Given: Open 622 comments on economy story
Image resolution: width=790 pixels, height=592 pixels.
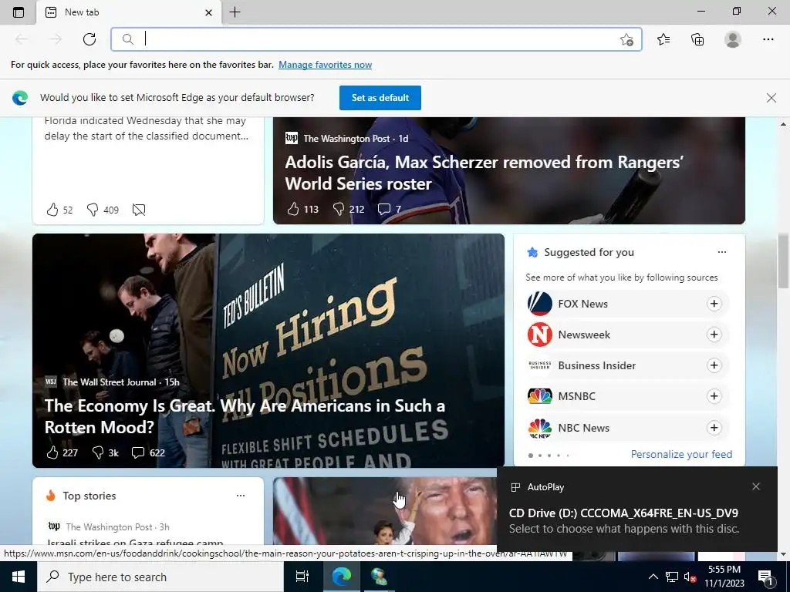Looking at the screenshot, I should [138, 452].
